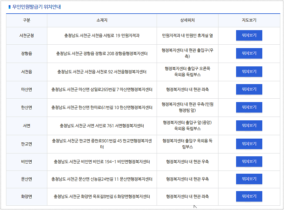Open 위치보기 for 화양면 row
The height and width of the screenshot is (210, 284).
(x=249, y=196)
